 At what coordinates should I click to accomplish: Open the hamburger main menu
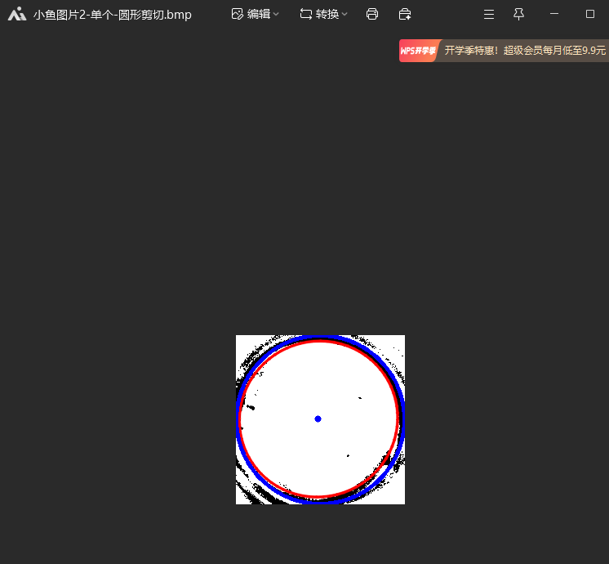click(489, 15)
